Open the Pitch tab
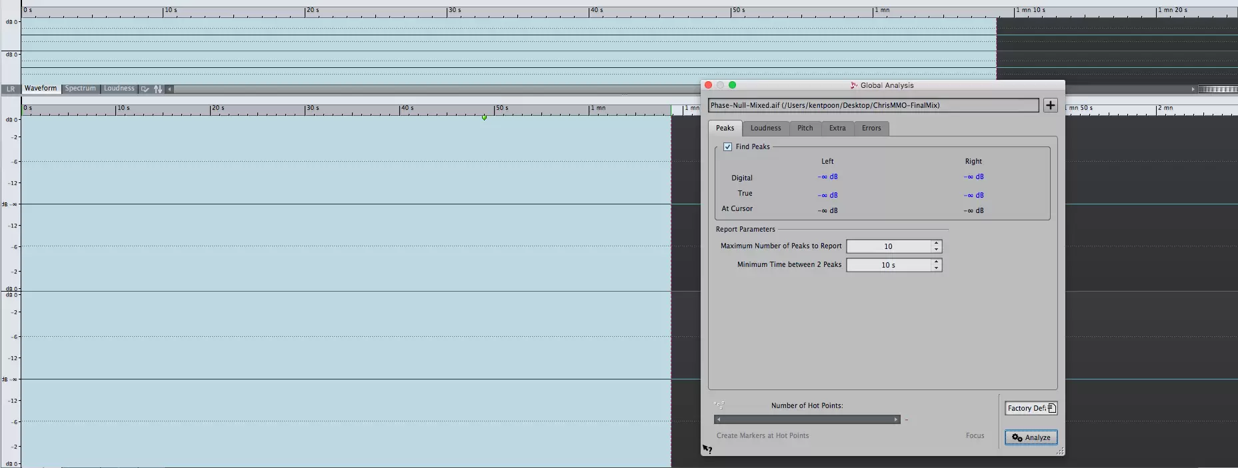1238x468 pixels. (x=805, y=128)
